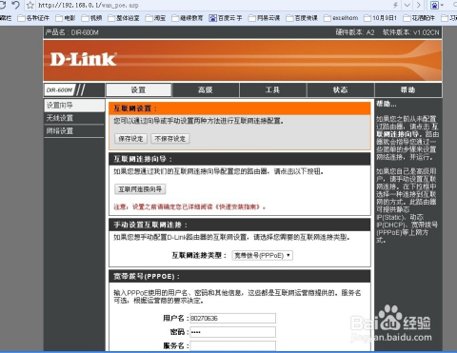
Task: Open the 视频 bookmark folder
Action: (91, 18)
